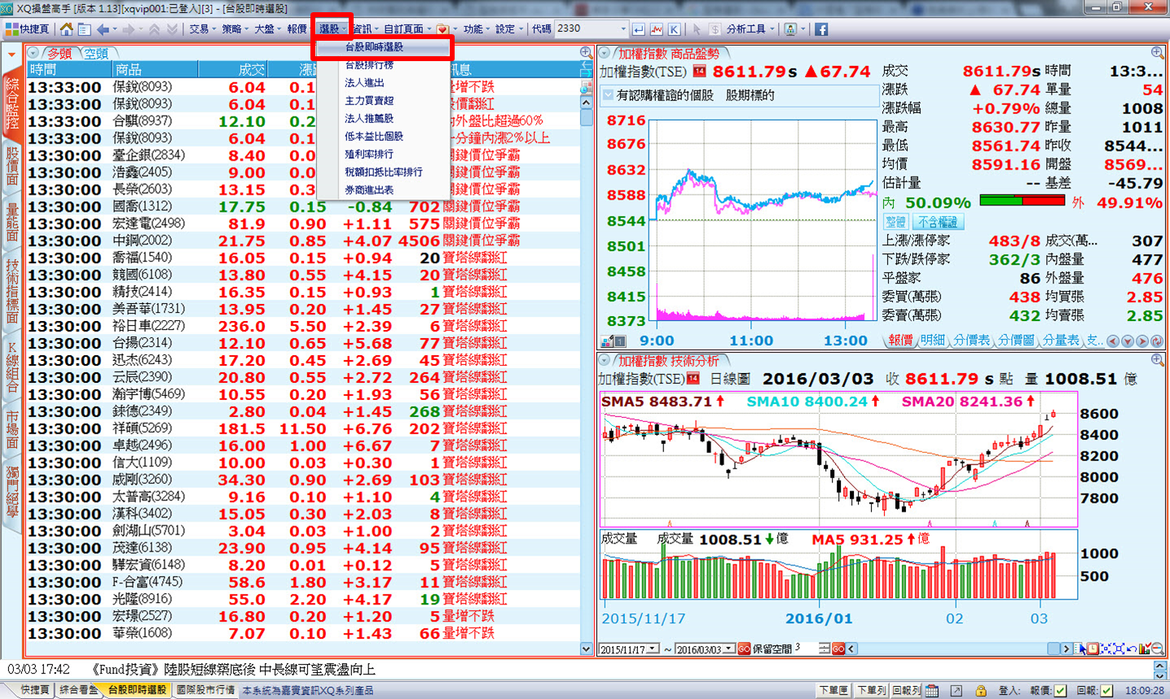Open the end date 2016/03/03 dropdown
The image size is (1170, 699).
pos(728,649)
